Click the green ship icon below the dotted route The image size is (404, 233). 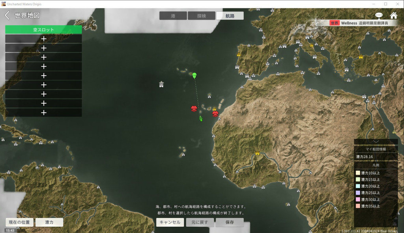click(x=201, y=118)
